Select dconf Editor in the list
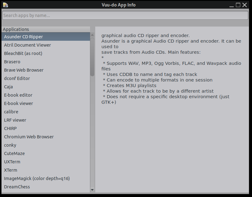This screenshot has width=252, height=197. 46,78
